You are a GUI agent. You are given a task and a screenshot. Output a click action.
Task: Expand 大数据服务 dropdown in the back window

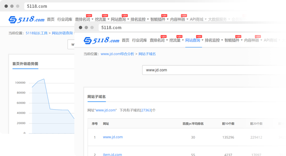219,19
